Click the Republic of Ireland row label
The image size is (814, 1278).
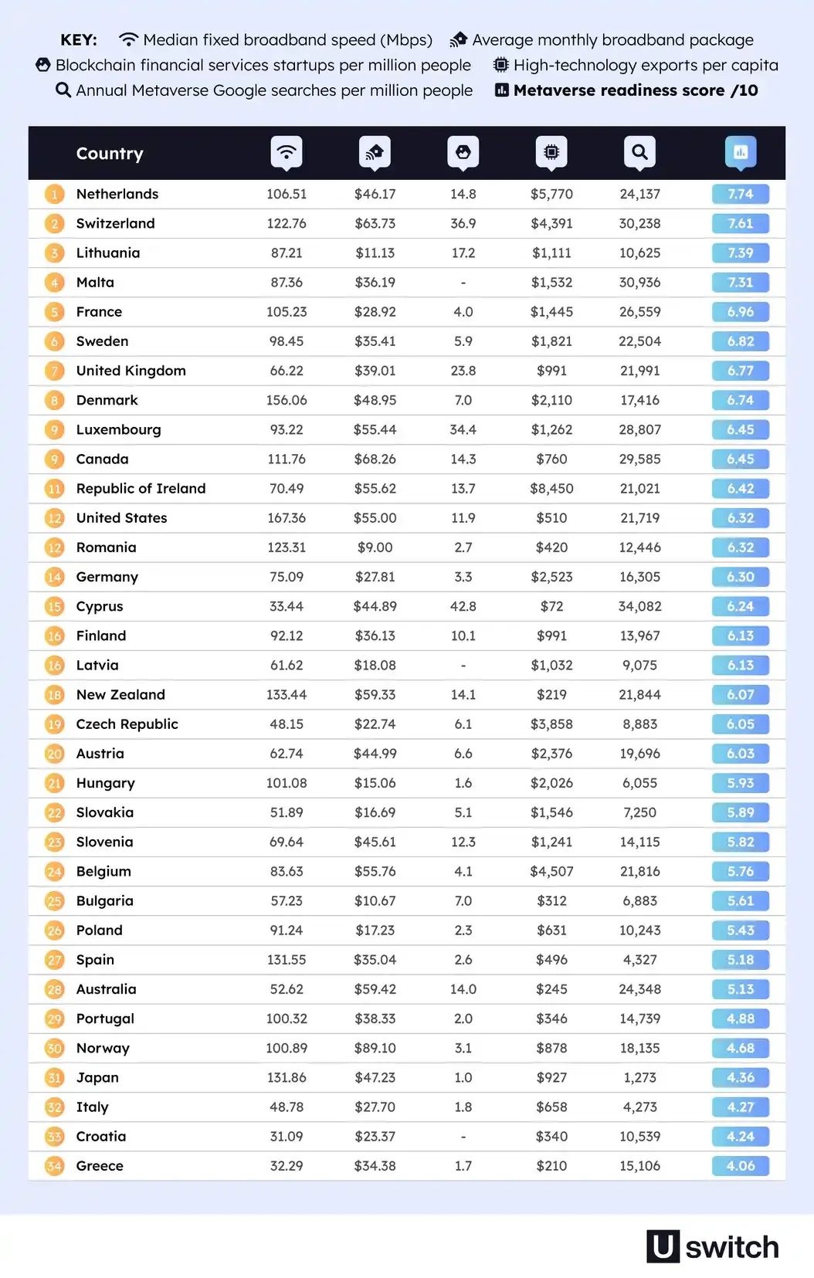(x=141, y=489)
